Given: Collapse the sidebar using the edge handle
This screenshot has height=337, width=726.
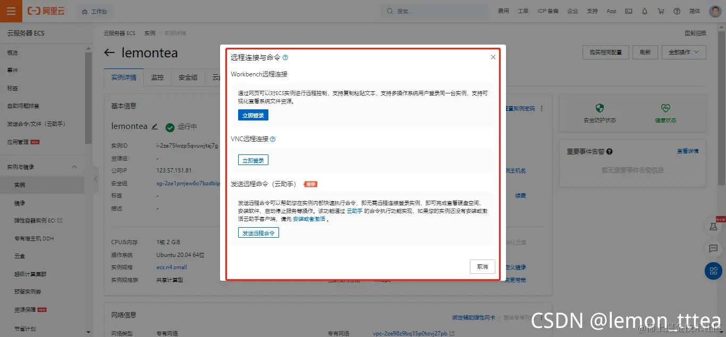Looking at the screenshot, I should pos(96,179).
